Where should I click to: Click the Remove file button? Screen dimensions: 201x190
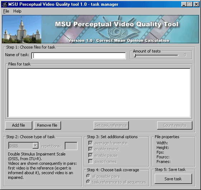click(47, 125)
